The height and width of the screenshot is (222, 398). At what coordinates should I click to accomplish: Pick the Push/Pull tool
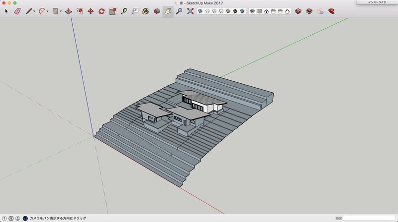(x=68, y=10)
